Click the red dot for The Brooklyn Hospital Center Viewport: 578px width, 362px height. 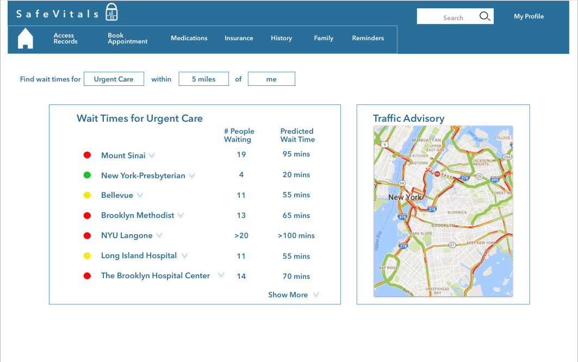tap(87, 276)
